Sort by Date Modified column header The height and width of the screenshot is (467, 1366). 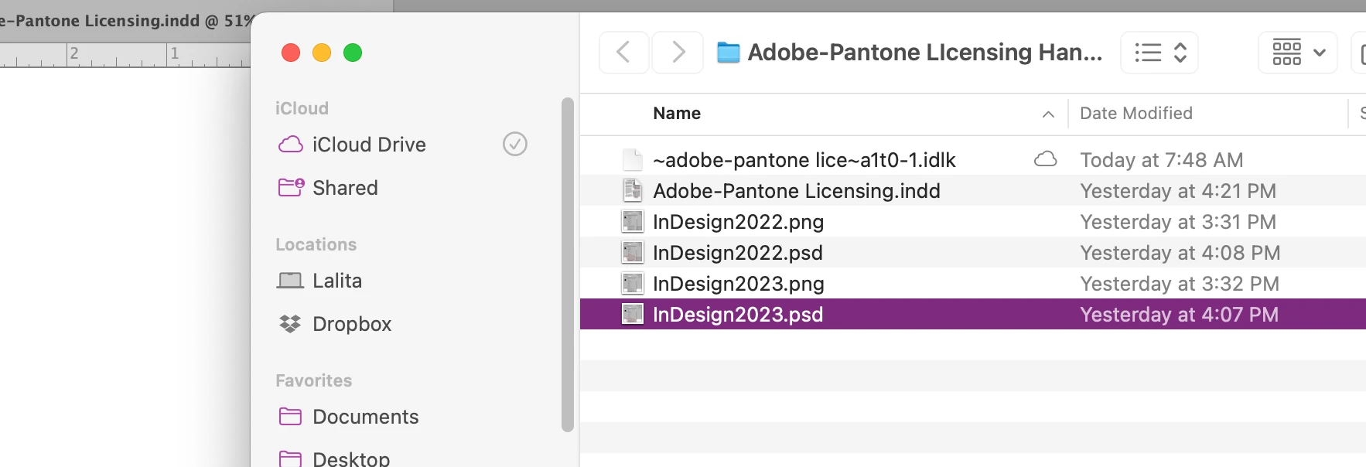(x=1135, y=114)
